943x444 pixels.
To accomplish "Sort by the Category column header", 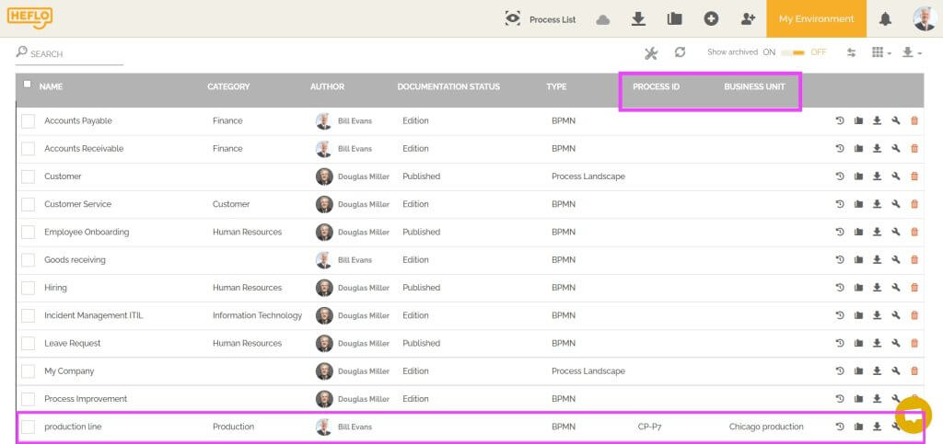I will (228, 87).
